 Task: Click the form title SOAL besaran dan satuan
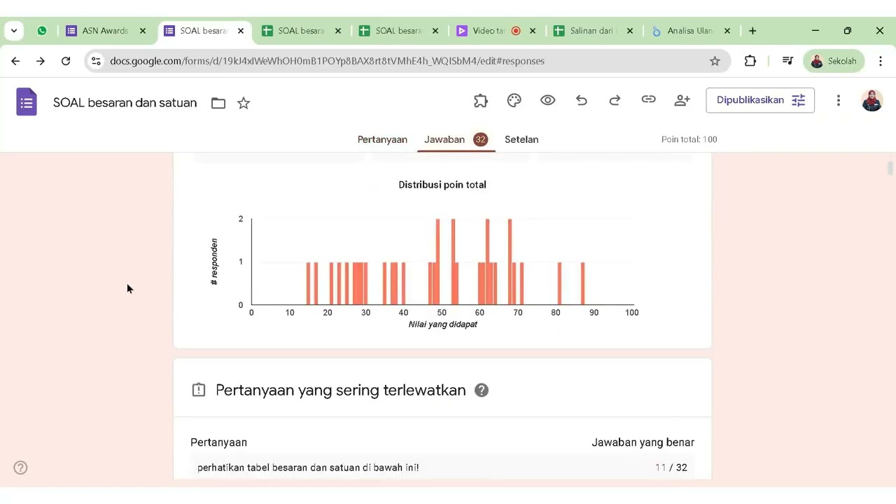(x=125, y=103)
